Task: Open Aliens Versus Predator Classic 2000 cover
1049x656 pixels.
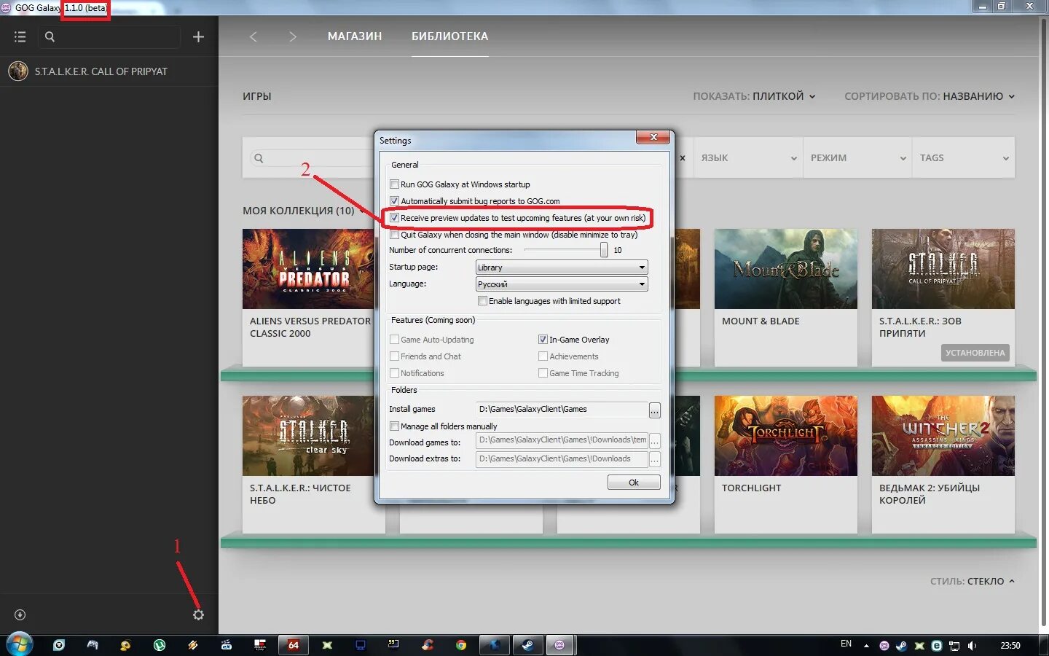Action: pos(309,269)
